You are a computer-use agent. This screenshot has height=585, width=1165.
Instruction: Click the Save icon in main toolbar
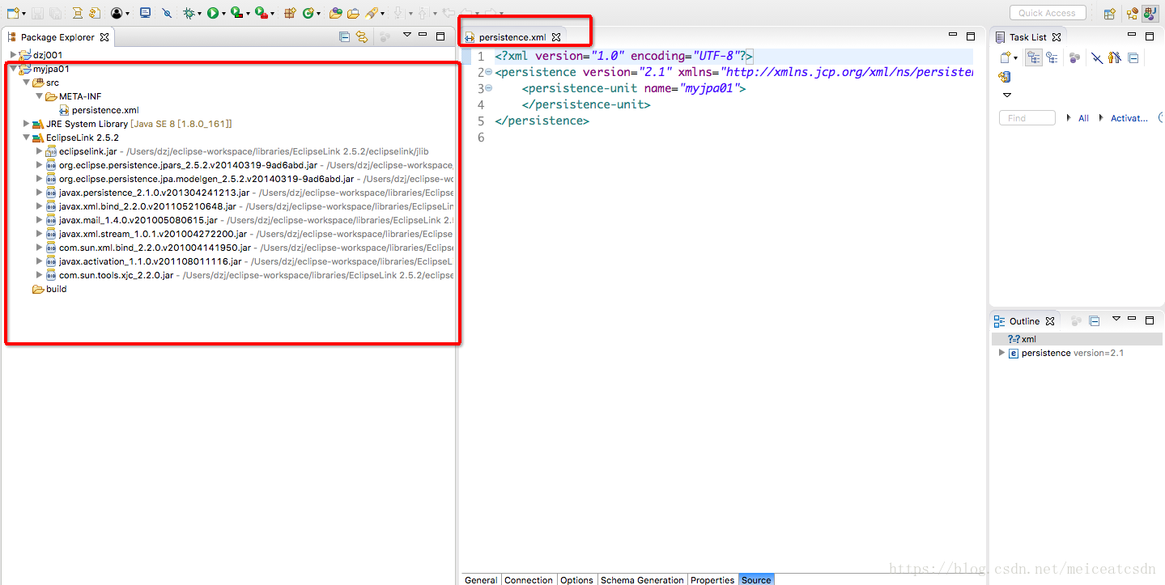pyautogui.click(x=37, y=13)
